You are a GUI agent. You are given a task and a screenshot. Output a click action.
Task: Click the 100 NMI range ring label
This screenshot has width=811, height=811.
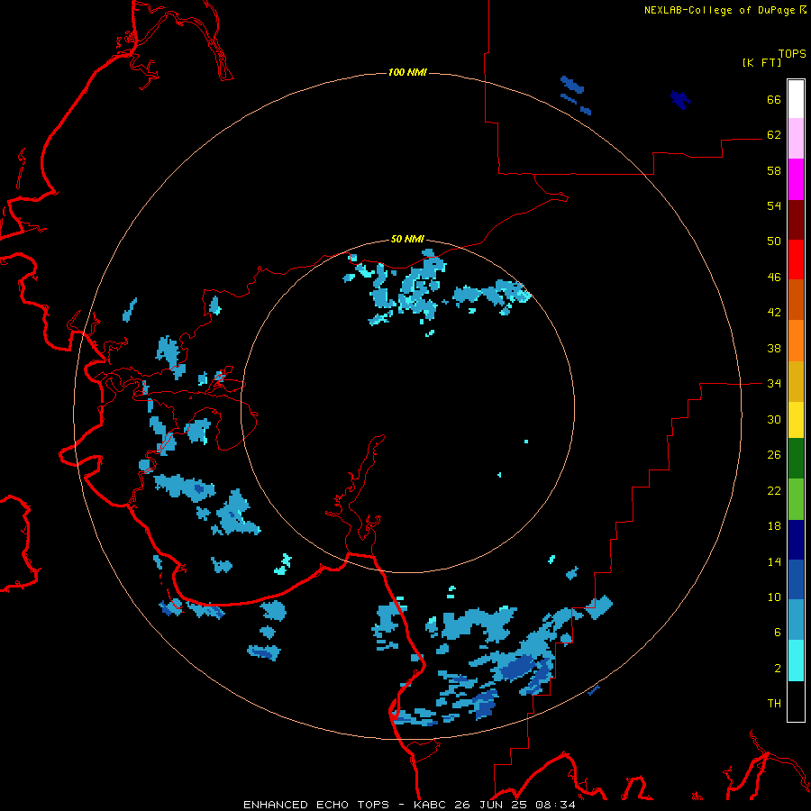(x=407, y=72)
